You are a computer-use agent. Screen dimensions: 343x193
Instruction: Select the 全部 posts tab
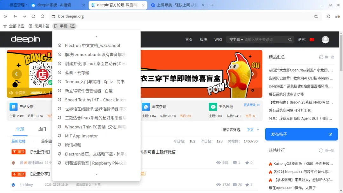[20, 129]
